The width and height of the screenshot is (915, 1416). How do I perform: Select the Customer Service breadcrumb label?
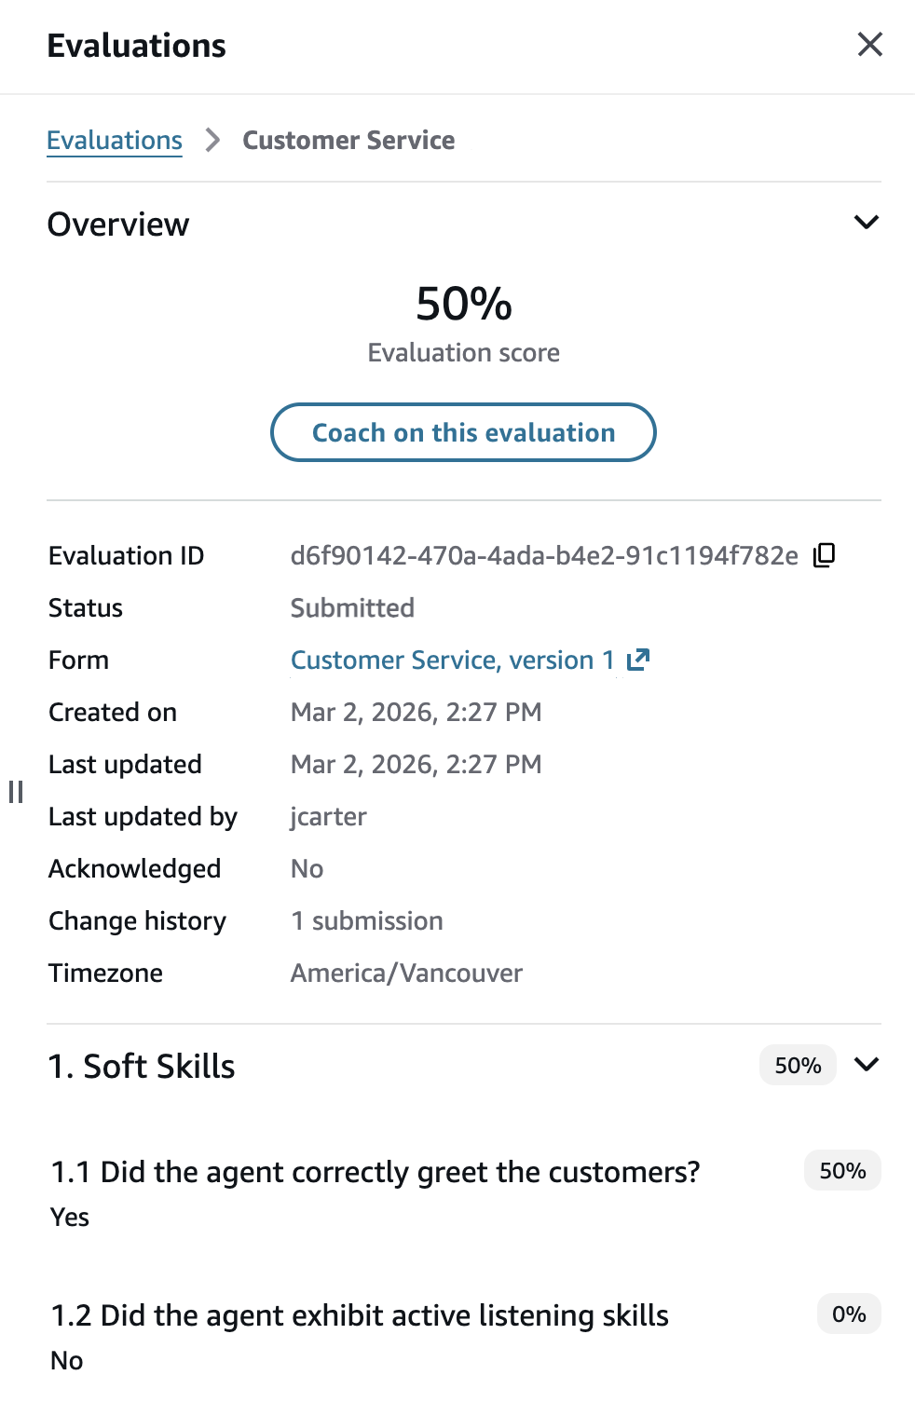coord(348,140)
